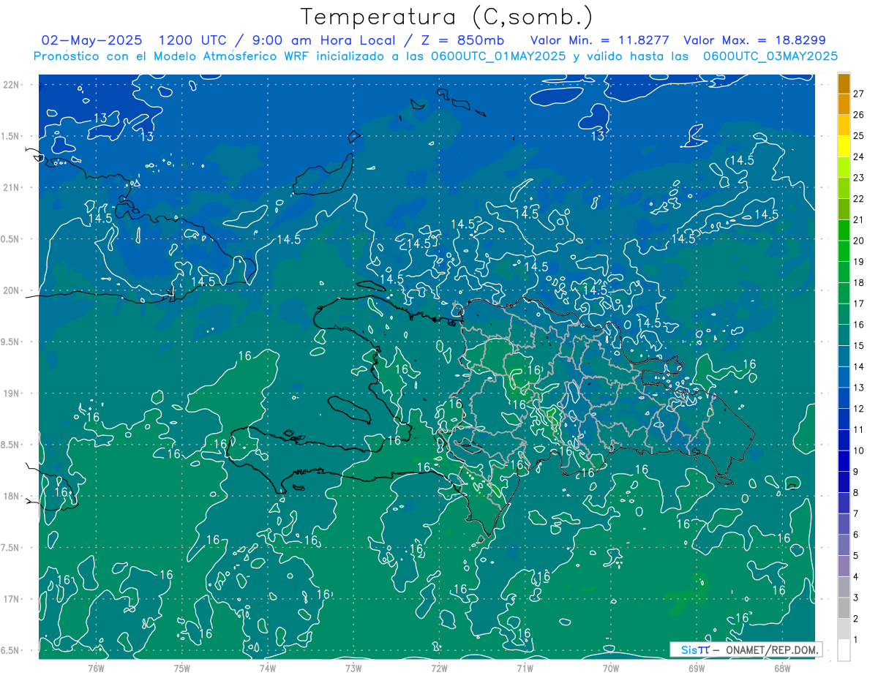
Task: Click the legend value '7'
Action: [855, 513]
